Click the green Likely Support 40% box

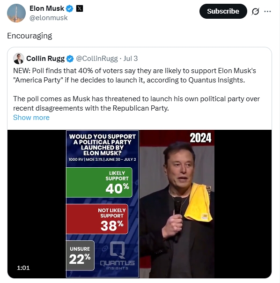[99, 182]
